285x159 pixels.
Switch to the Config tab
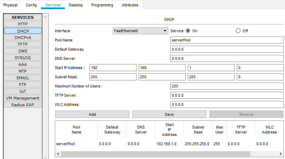[31, 5]
